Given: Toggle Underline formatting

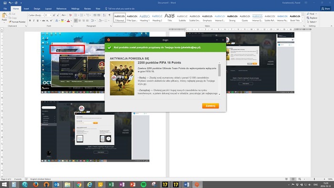Looking at the screenshot, I should [x=38, y=21].
